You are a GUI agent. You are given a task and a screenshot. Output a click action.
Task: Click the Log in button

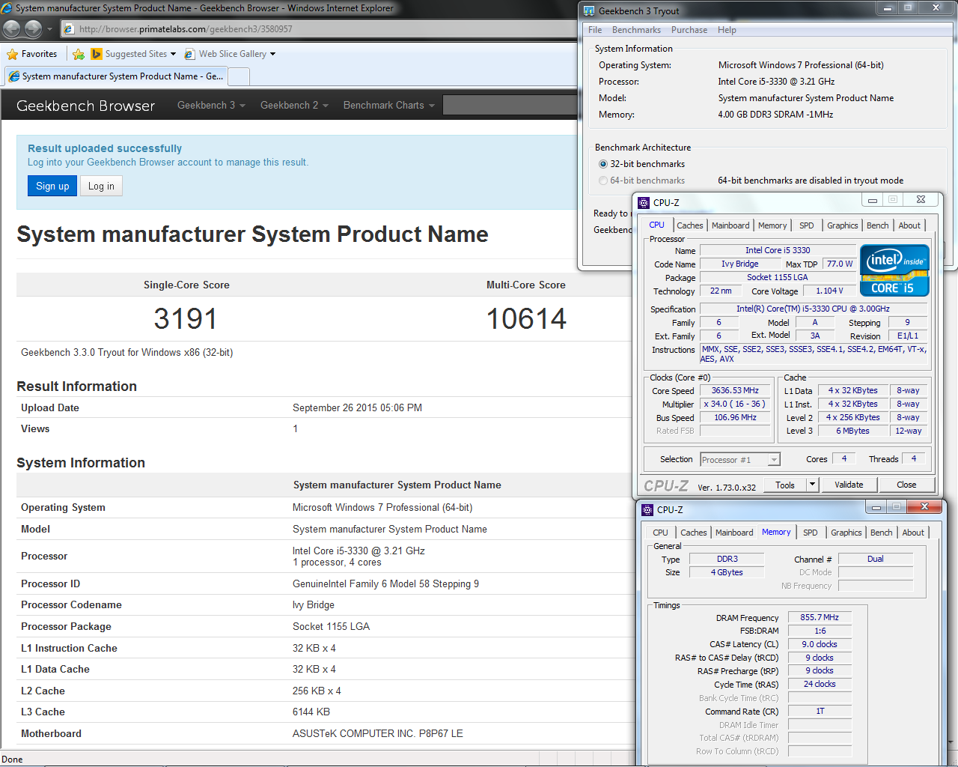tap(101, 186)
